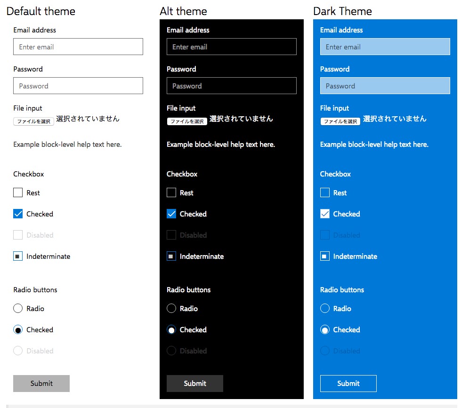Select the Radio option in Dark Theme
The width and height of the screenshot is (469, 408).
tap(325, 309)
